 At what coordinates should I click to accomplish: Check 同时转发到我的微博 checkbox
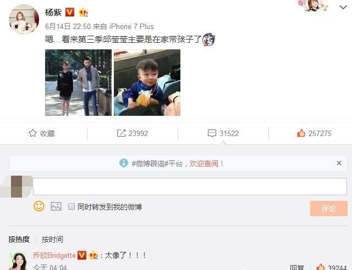(71, 206)
